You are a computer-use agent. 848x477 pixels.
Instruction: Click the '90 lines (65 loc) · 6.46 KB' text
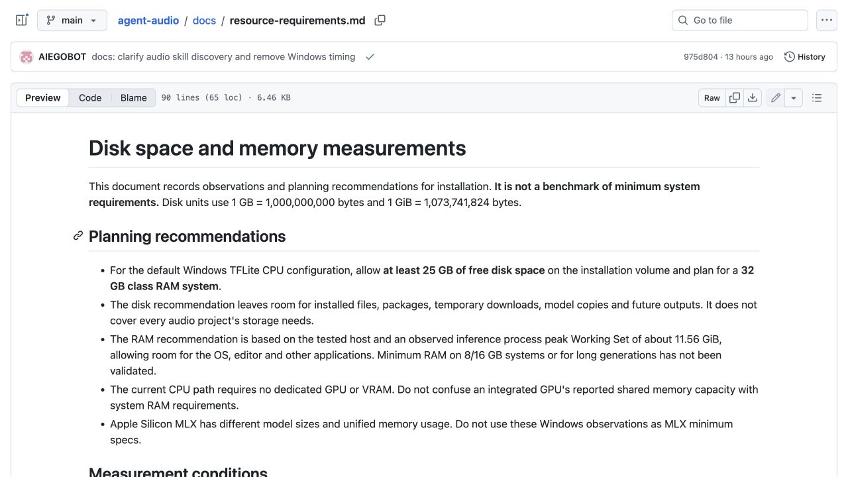coord(226,98)
